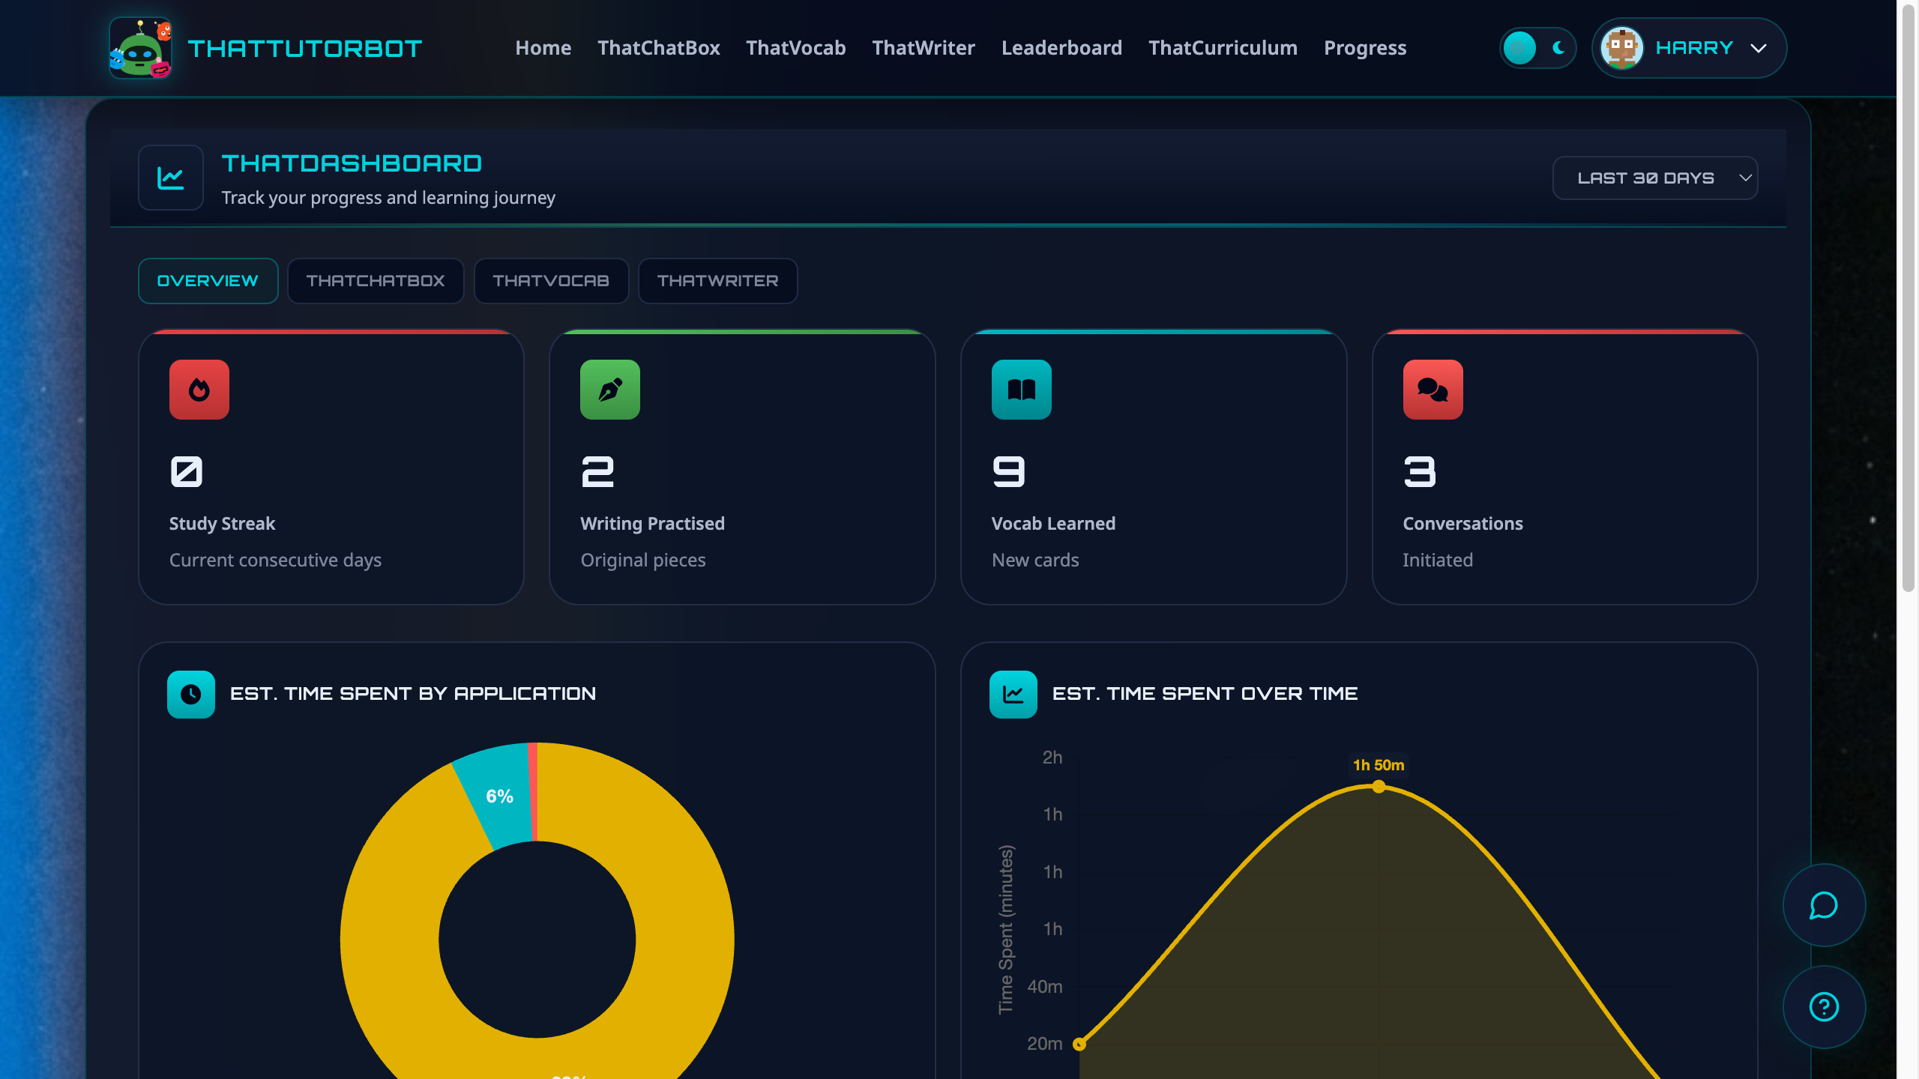
Task: Open the Progress page
Action: 1364,48
